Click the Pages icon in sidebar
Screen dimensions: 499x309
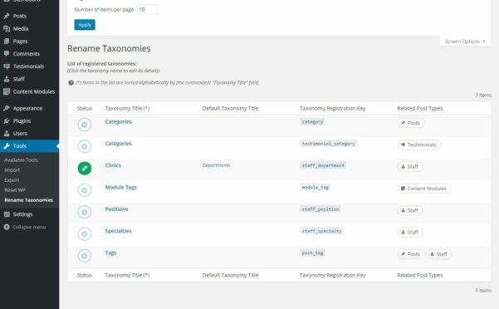(x=7, y=41)
